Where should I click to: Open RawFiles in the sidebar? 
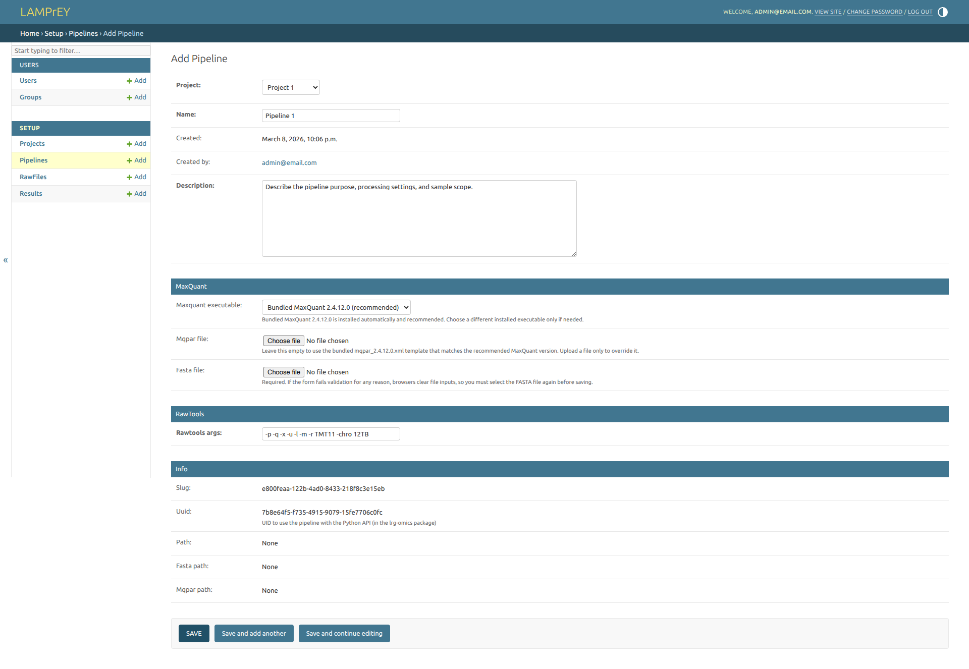[33, 177]
